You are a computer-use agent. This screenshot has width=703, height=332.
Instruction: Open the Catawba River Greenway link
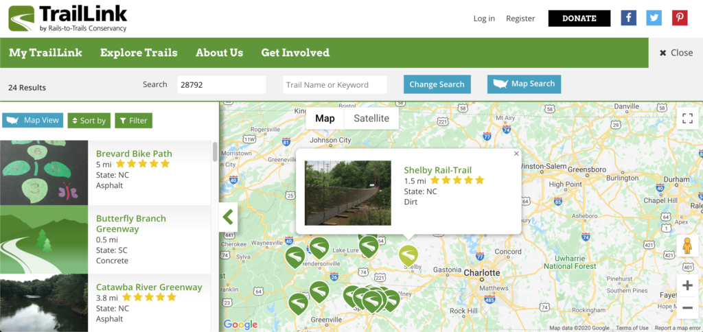149,287
